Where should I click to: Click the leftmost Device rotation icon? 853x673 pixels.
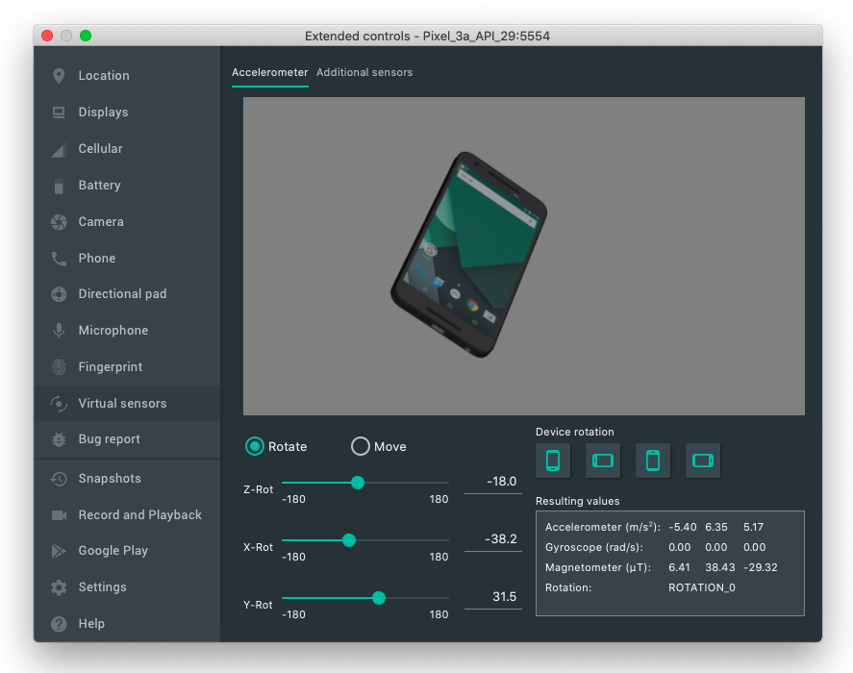(x=553, y=461)
